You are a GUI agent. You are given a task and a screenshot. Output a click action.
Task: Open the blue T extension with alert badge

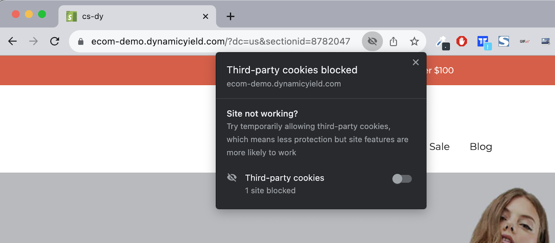pos(484,43)
